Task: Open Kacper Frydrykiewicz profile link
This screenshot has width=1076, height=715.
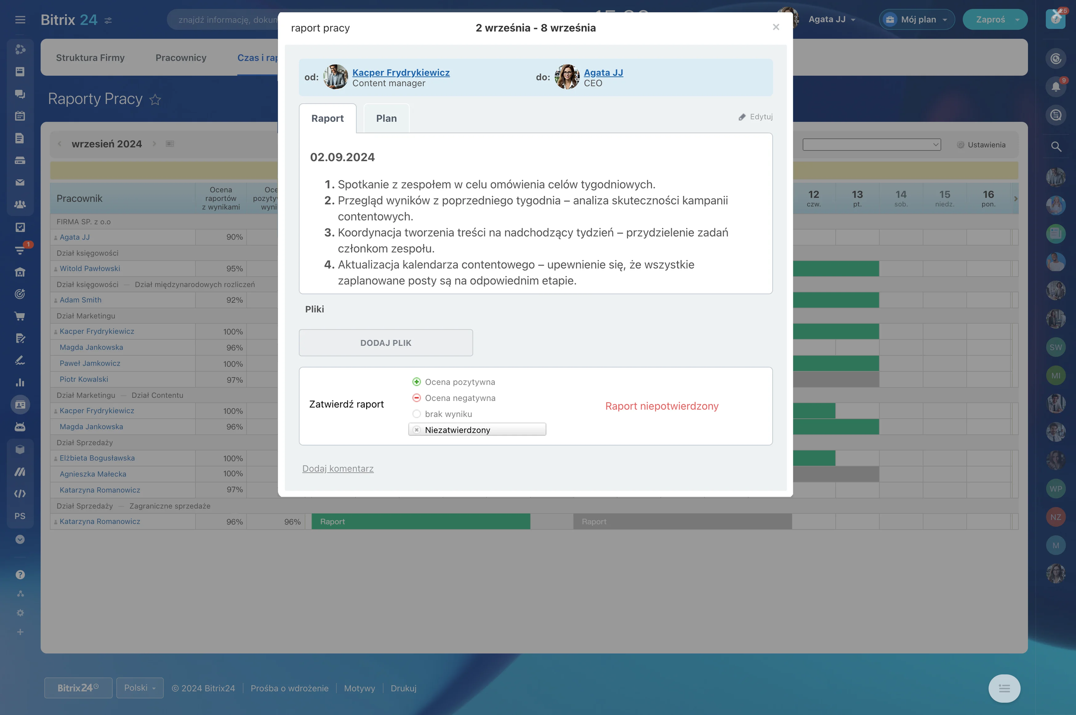Action: 400,73
